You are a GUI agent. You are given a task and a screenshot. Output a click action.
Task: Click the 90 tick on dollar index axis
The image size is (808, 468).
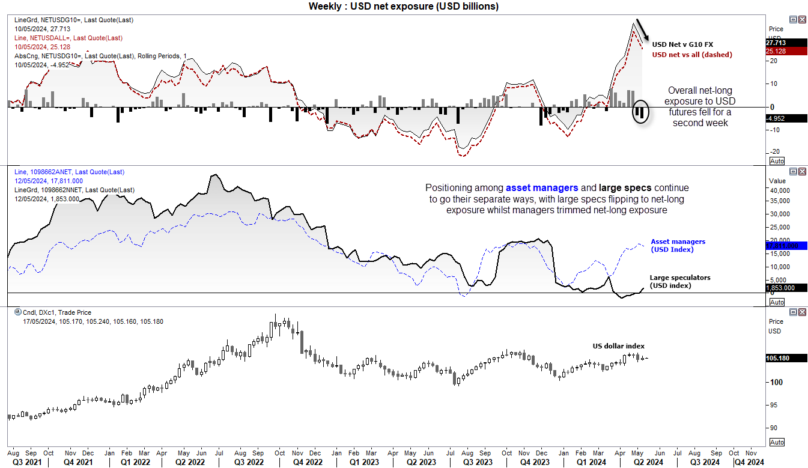pos(773,428)
